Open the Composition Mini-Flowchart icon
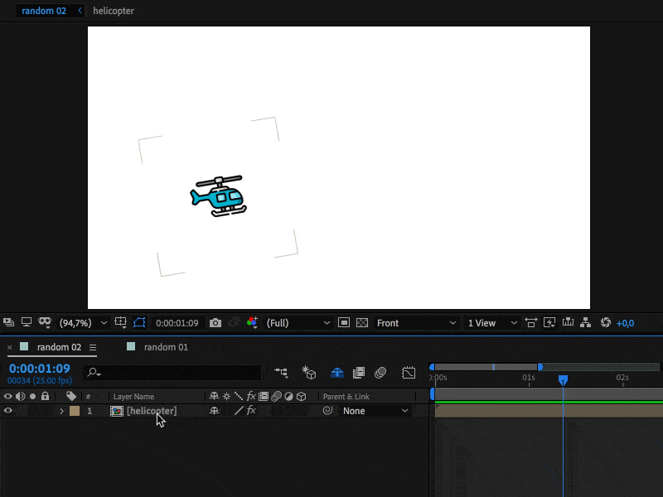Image resolution: width=663 pixels, height=497 pixels. (x=282, y=373)
